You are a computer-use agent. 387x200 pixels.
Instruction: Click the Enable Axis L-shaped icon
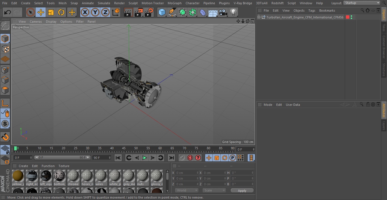coord(5,103)
